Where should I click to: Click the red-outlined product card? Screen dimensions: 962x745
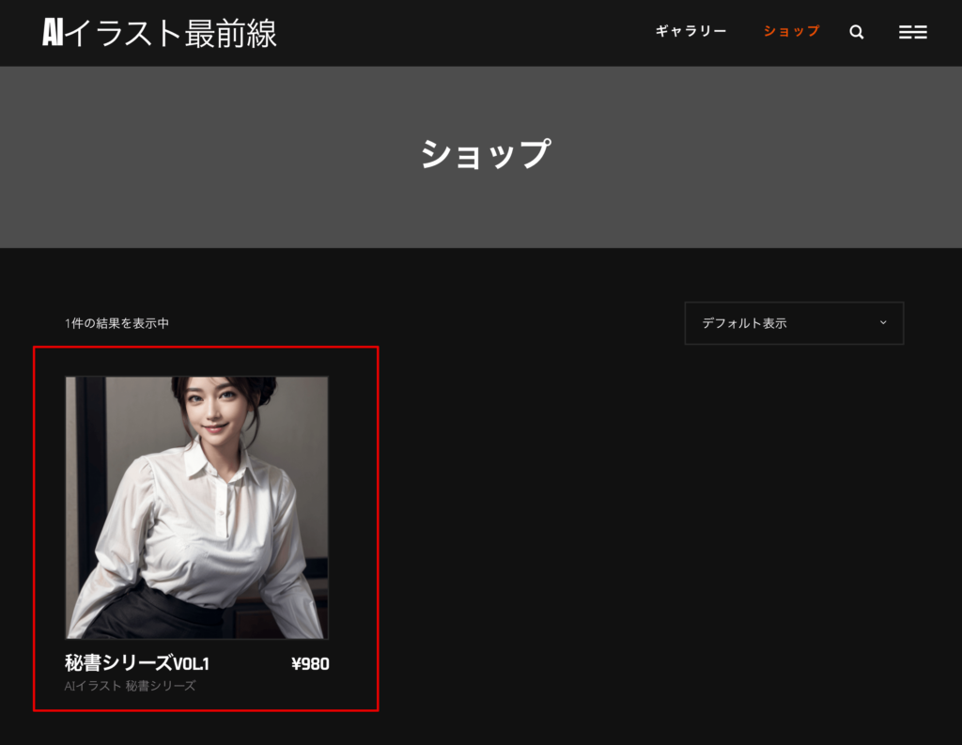206,528
